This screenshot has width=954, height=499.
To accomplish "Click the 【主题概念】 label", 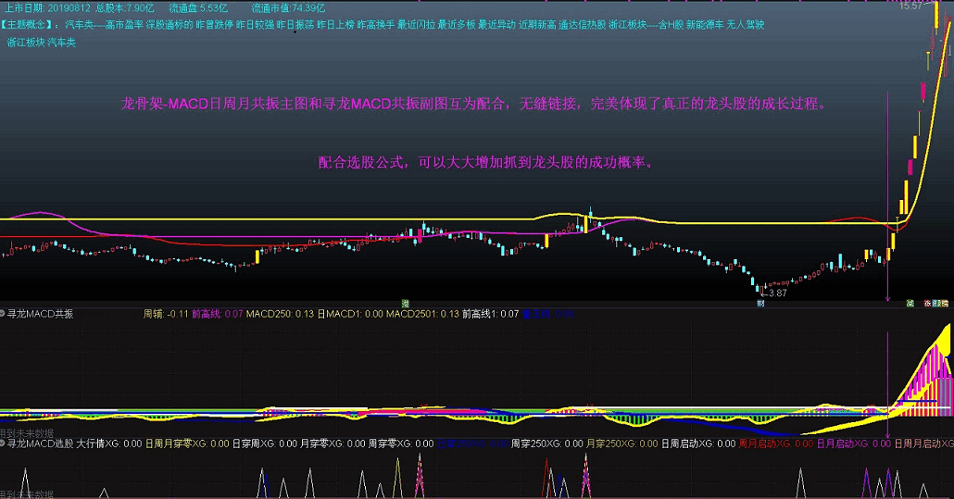I will pos(27,25).
